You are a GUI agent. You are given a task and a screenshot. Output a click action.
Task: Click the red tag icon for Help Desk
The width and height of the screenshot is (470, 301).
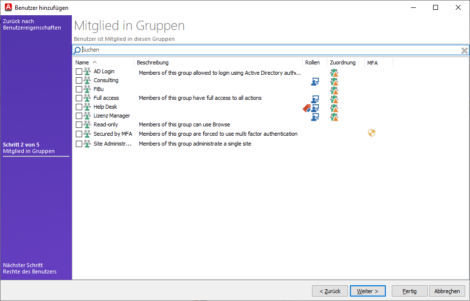[306, 108]
